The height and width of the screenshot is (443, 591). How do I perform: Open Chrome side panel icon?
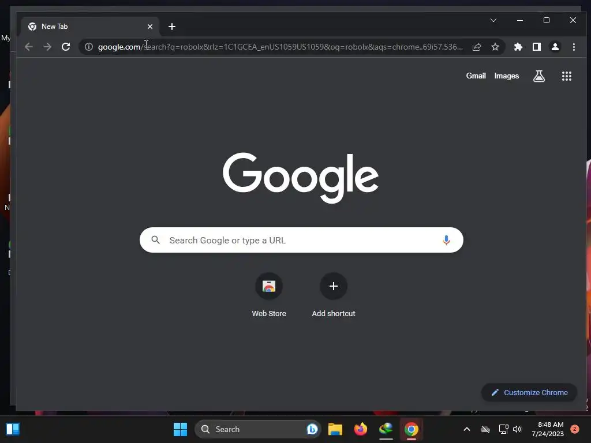(x=537, y=47)
